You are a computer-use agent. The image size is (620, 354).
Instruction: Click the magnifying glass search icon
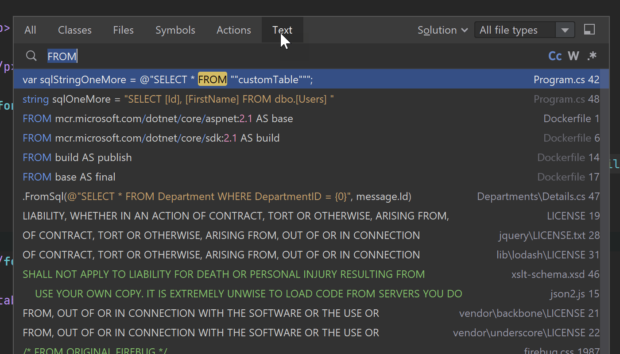(31, 56)
